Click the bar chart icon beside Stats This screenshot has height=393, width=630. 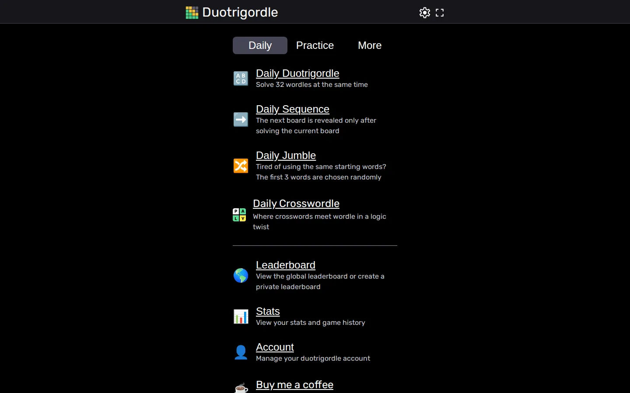pos(241,317)
